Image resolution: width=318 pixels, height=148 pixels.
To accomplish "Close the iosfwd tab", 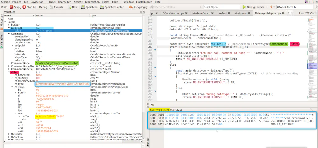I will tap(229, 13).
